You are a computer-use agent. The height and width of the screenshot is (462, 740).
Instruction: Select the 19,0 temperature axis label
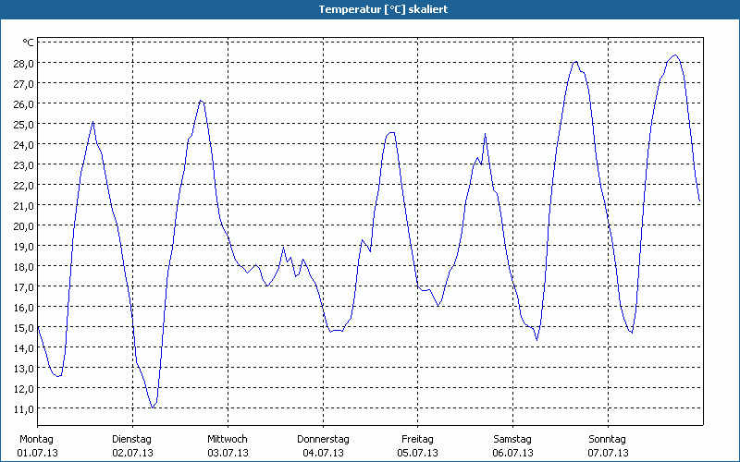(24, 246)
